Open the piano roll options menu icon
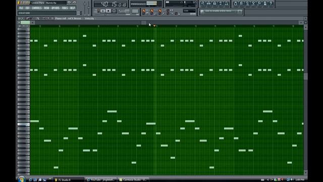The height and width of the screenshot is (182, 323). coord(19,18)
